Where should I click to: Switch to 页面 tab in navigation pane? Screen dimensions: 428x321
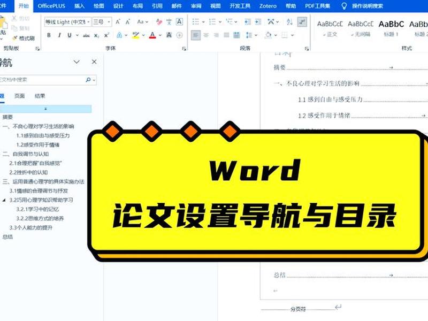(x=19, y=96)
